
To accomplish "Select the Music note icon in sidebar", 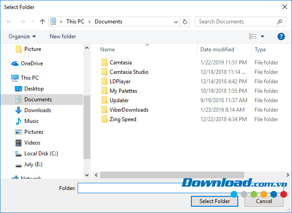I will [19, 121].
